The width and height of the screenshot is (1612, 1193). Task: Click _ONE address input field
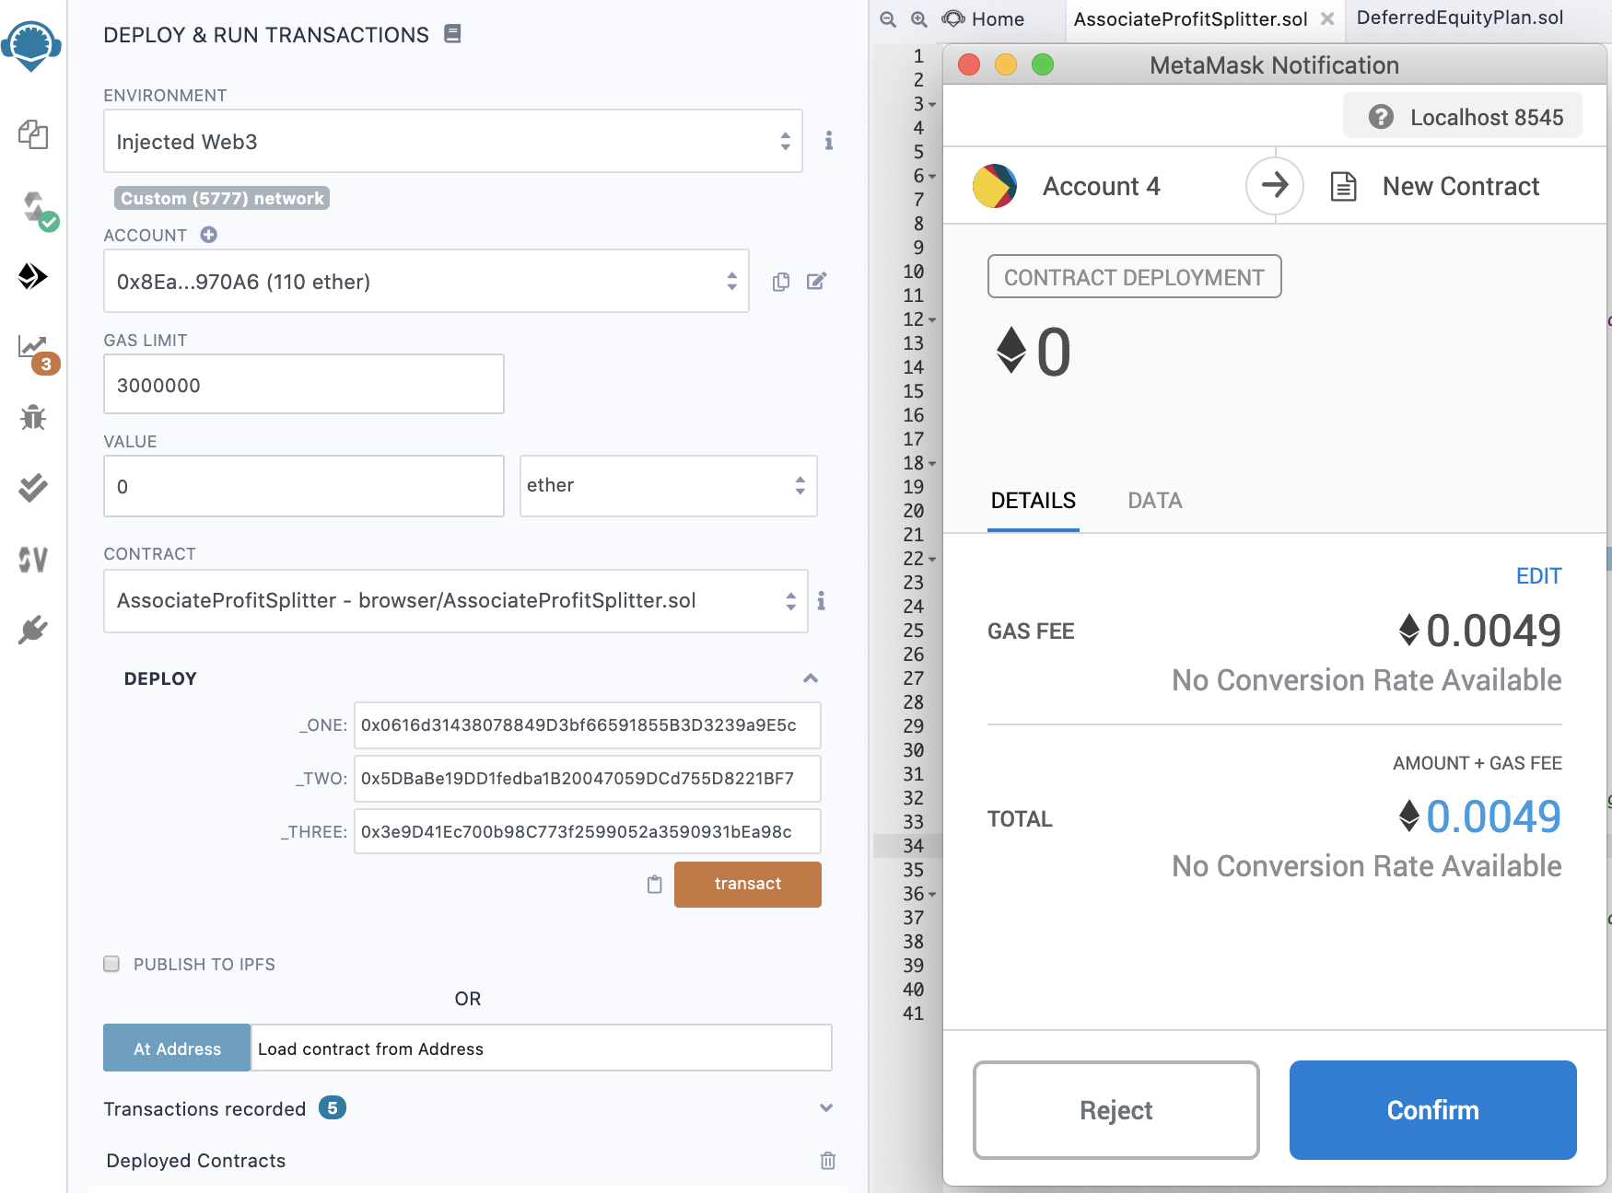pos(588,725)
